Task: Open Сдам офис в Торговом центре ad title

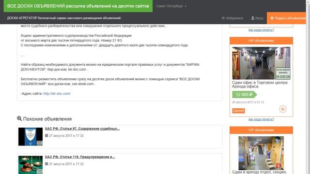Action: (x=260, y=85)
